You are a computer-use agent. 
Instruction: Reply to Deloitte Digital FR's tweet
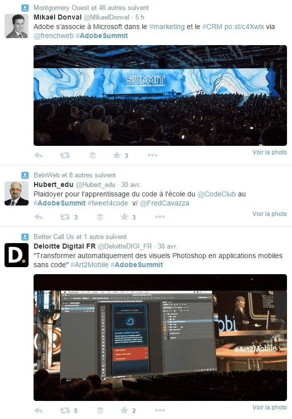pos(39,410)
